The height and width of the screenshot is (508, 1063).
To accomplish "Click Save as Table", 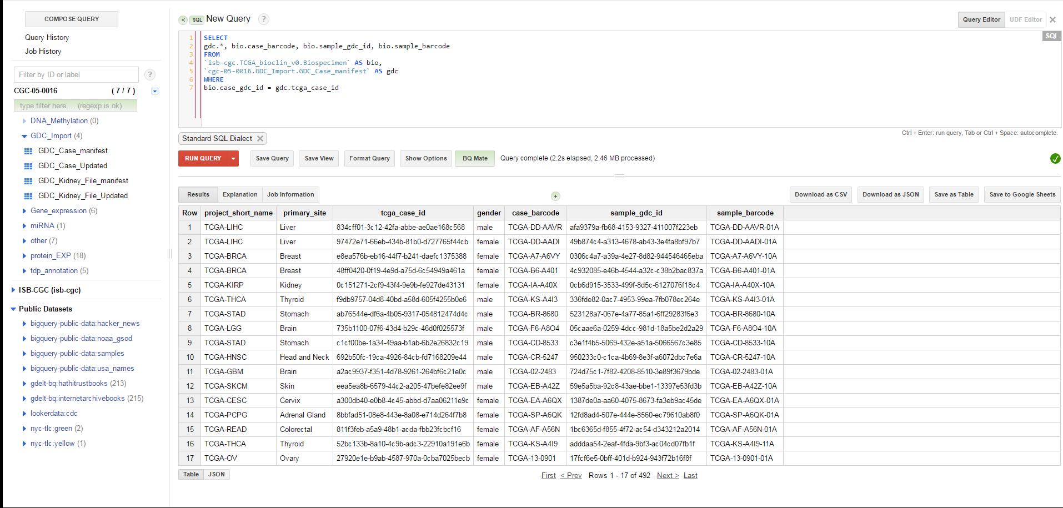I will coord(954,194).
